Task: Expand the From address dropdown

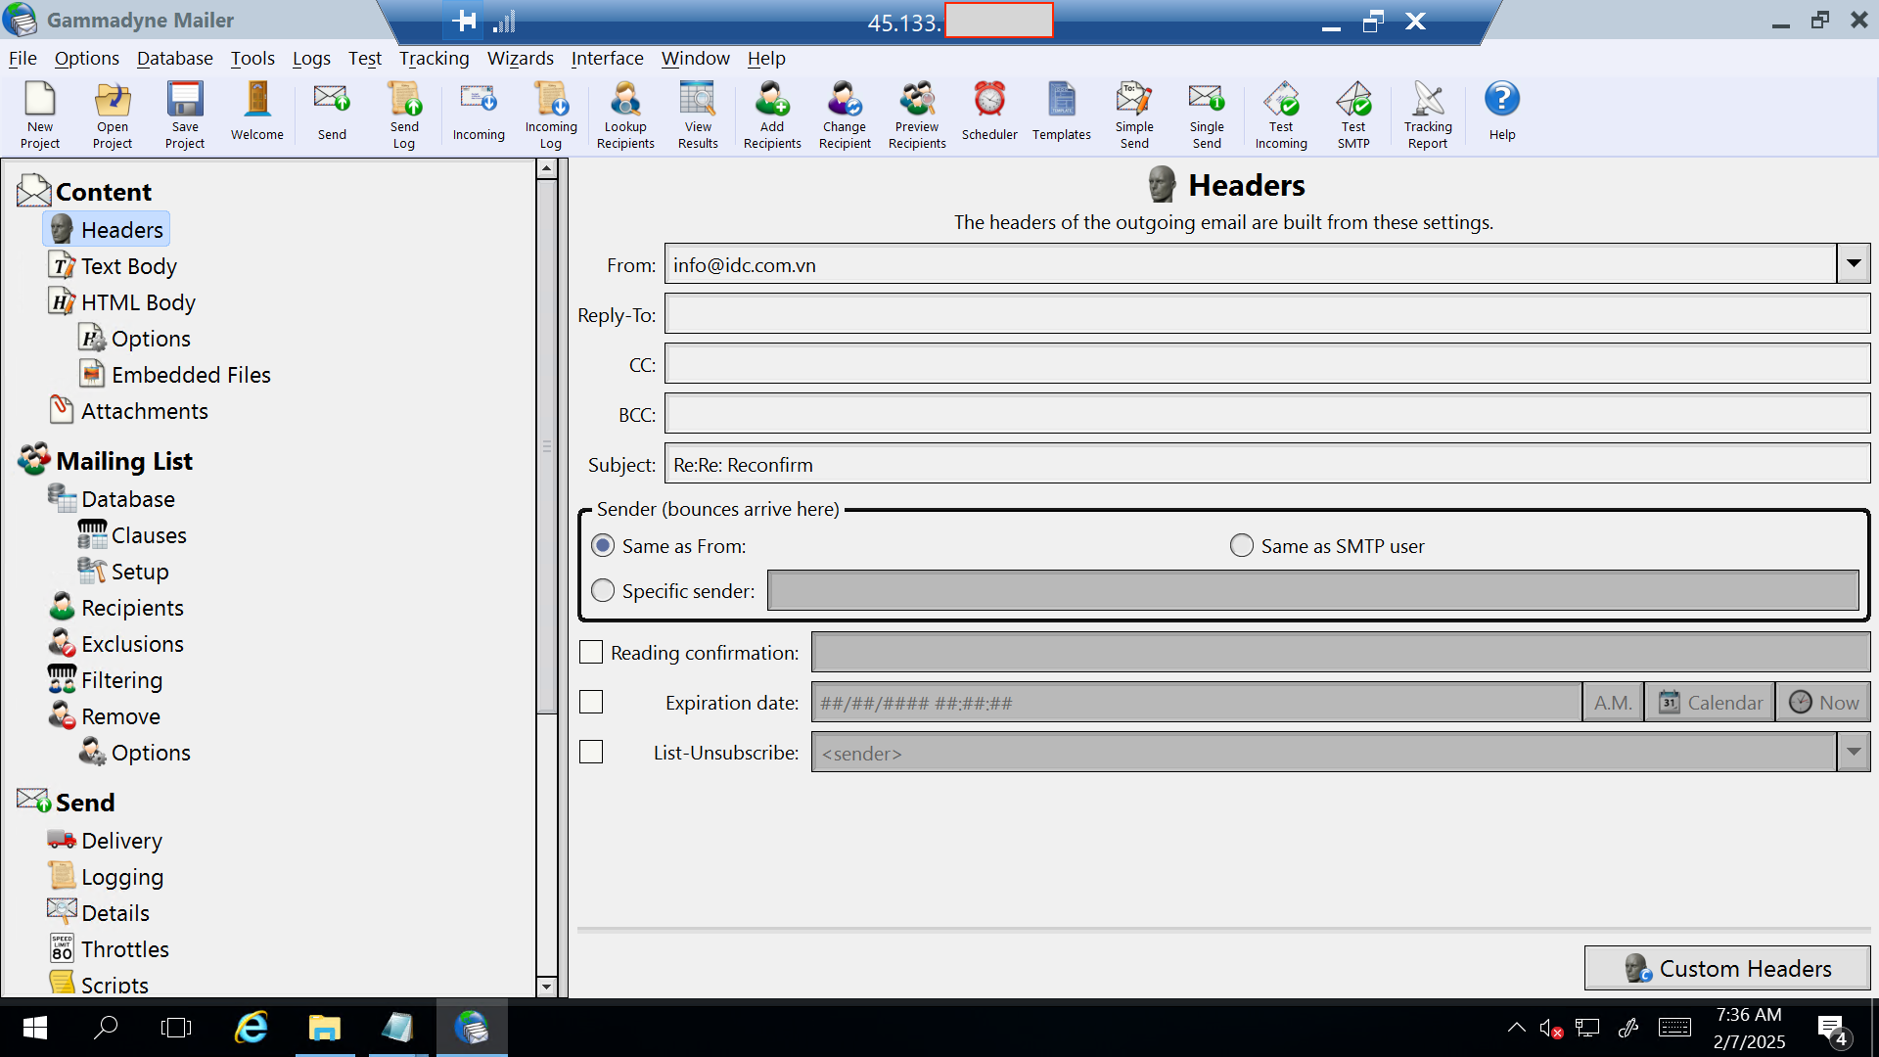Action: 1853,264
